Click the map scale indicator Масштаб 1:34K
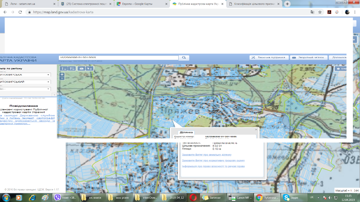Image resolution: width=360 pixels, height=202 pixels. coord(347,190)
